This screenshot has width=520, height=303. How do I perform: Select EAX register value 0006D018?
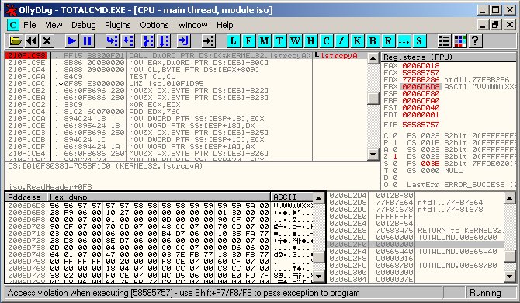tap(421, 66)
